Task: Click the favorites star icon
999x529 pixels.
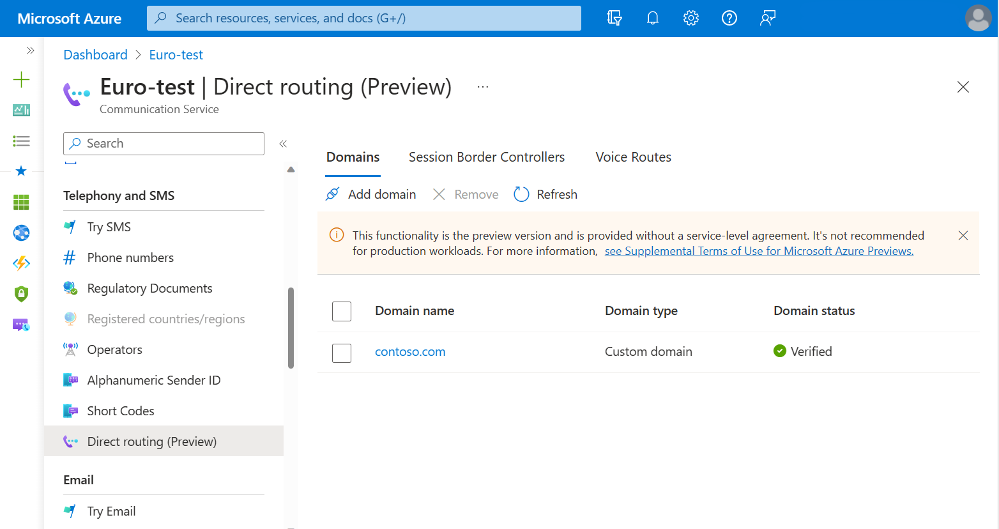Action: pos(21,171)
